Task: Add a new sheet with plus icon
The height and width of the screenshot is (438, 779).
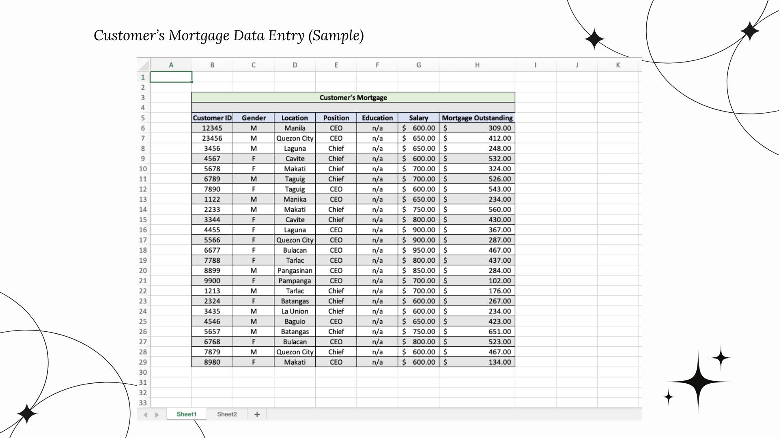Action: click(257, 414)
